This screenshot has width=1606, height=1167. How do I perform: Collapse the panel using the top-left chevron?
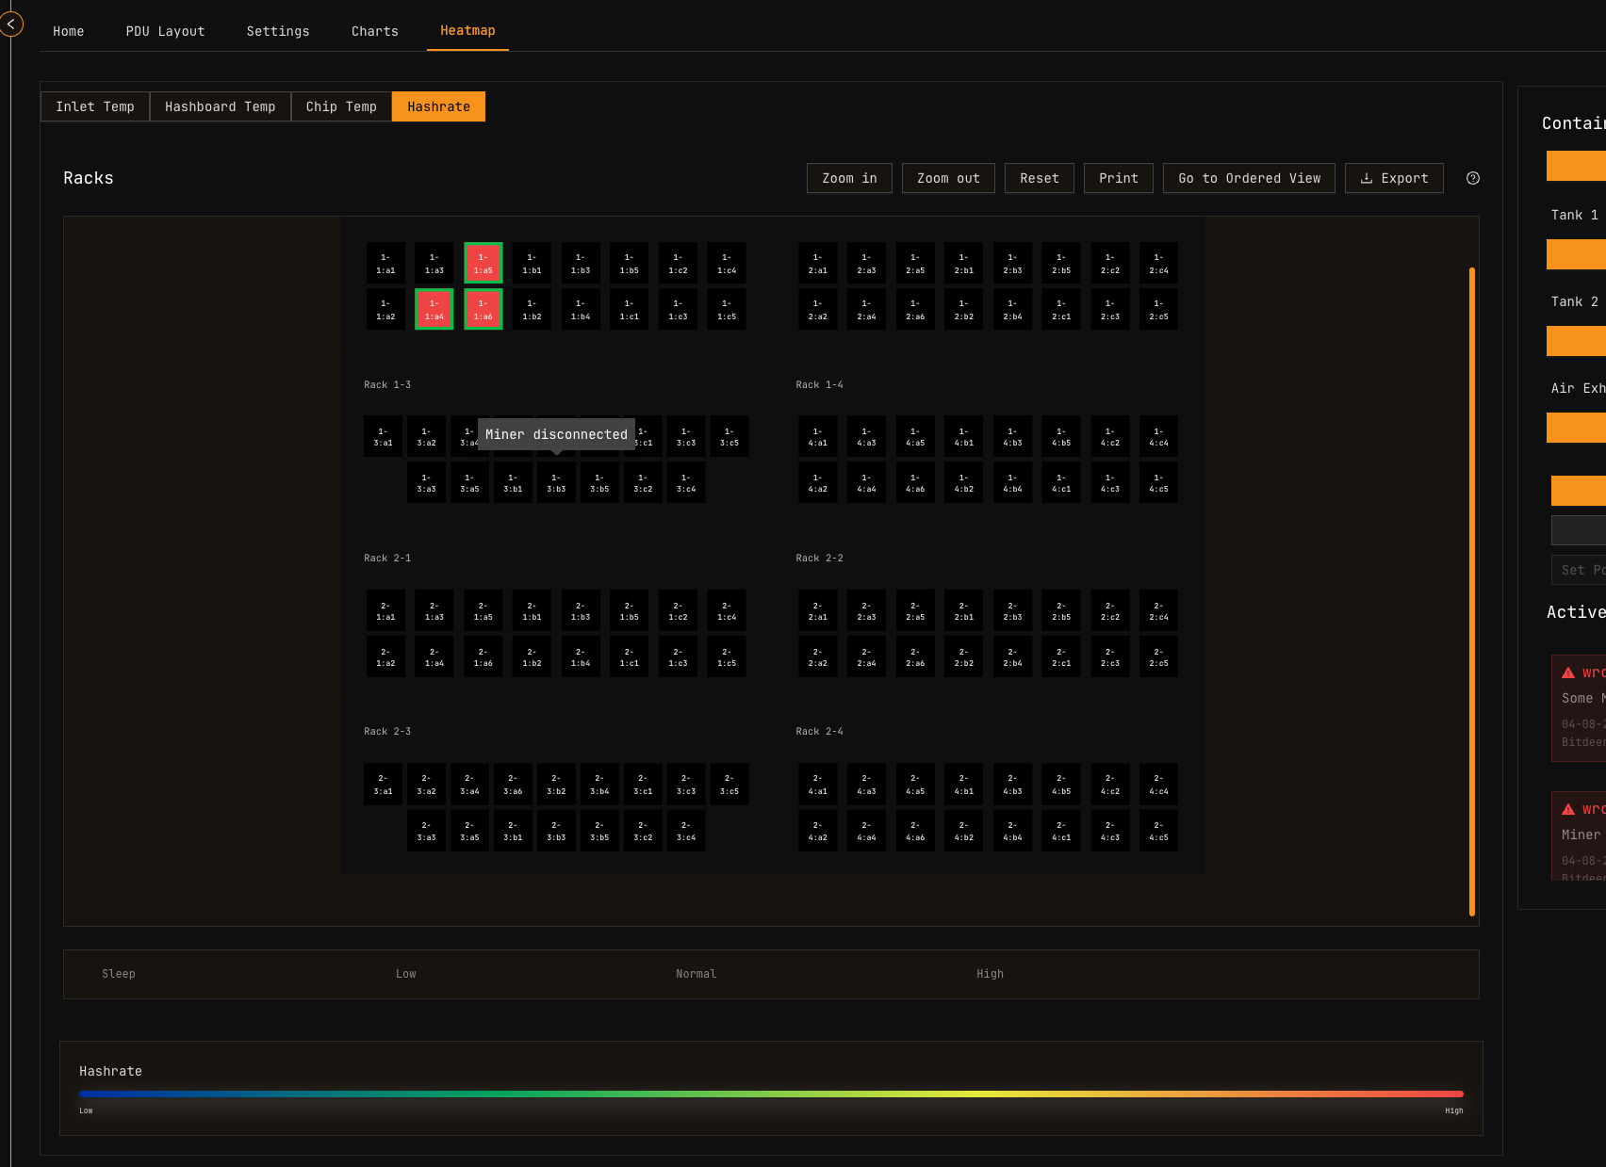(11, 24)
